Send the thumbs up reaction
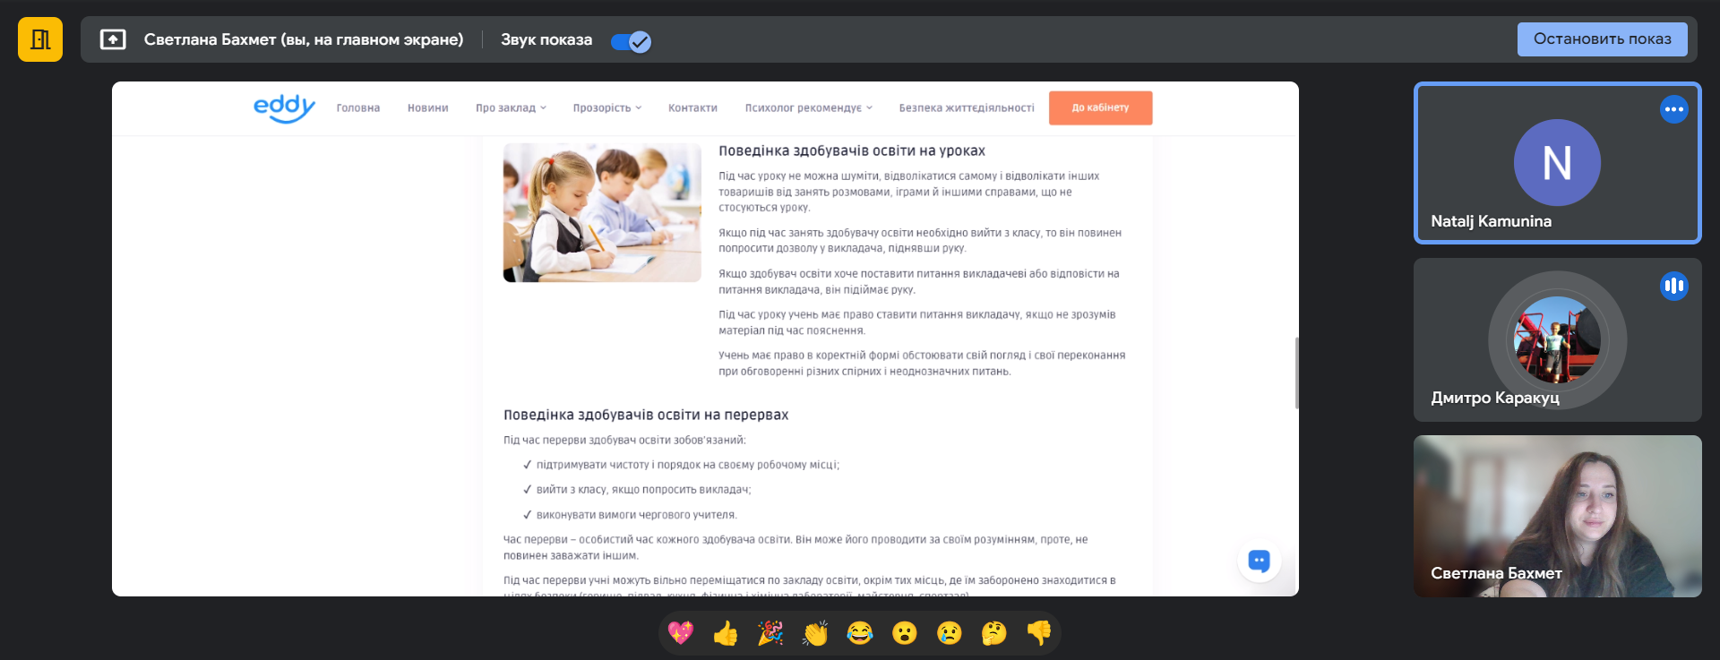 click(726, 633)
